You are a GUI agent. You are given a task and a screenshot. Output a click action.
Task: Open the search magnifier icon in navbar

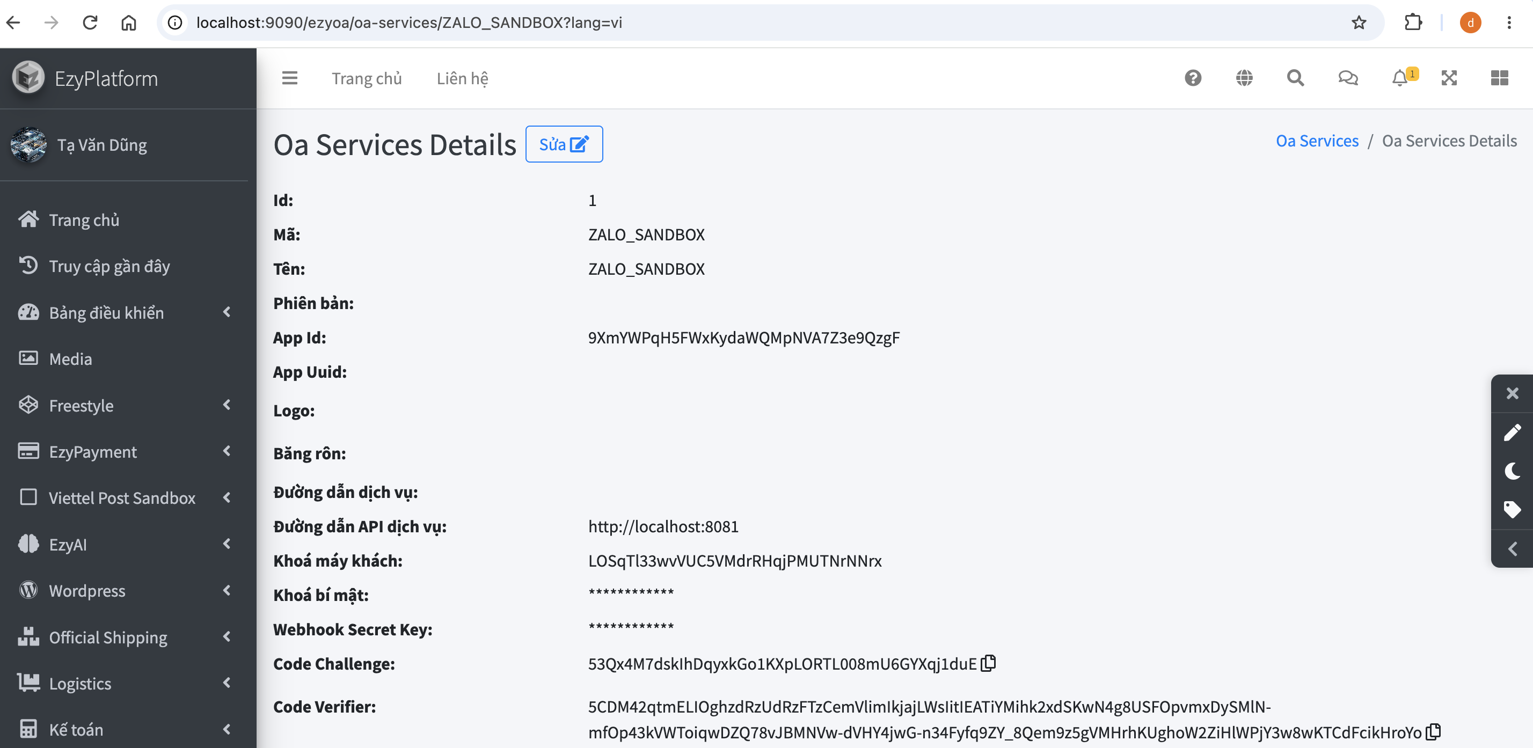click(x=1295, y=78)
